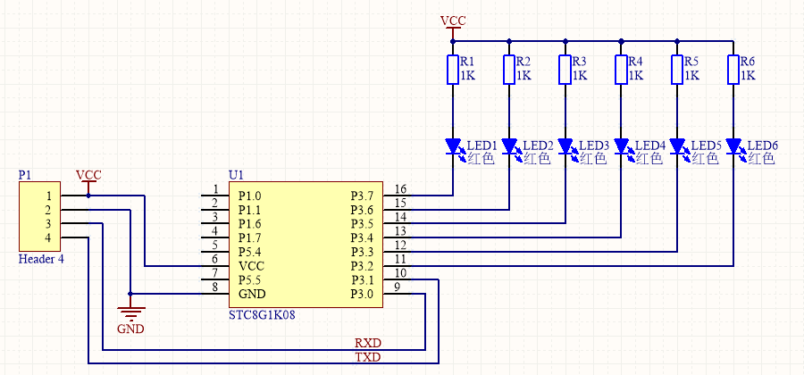Click the GND pin label inside U1

click(252, 295)
